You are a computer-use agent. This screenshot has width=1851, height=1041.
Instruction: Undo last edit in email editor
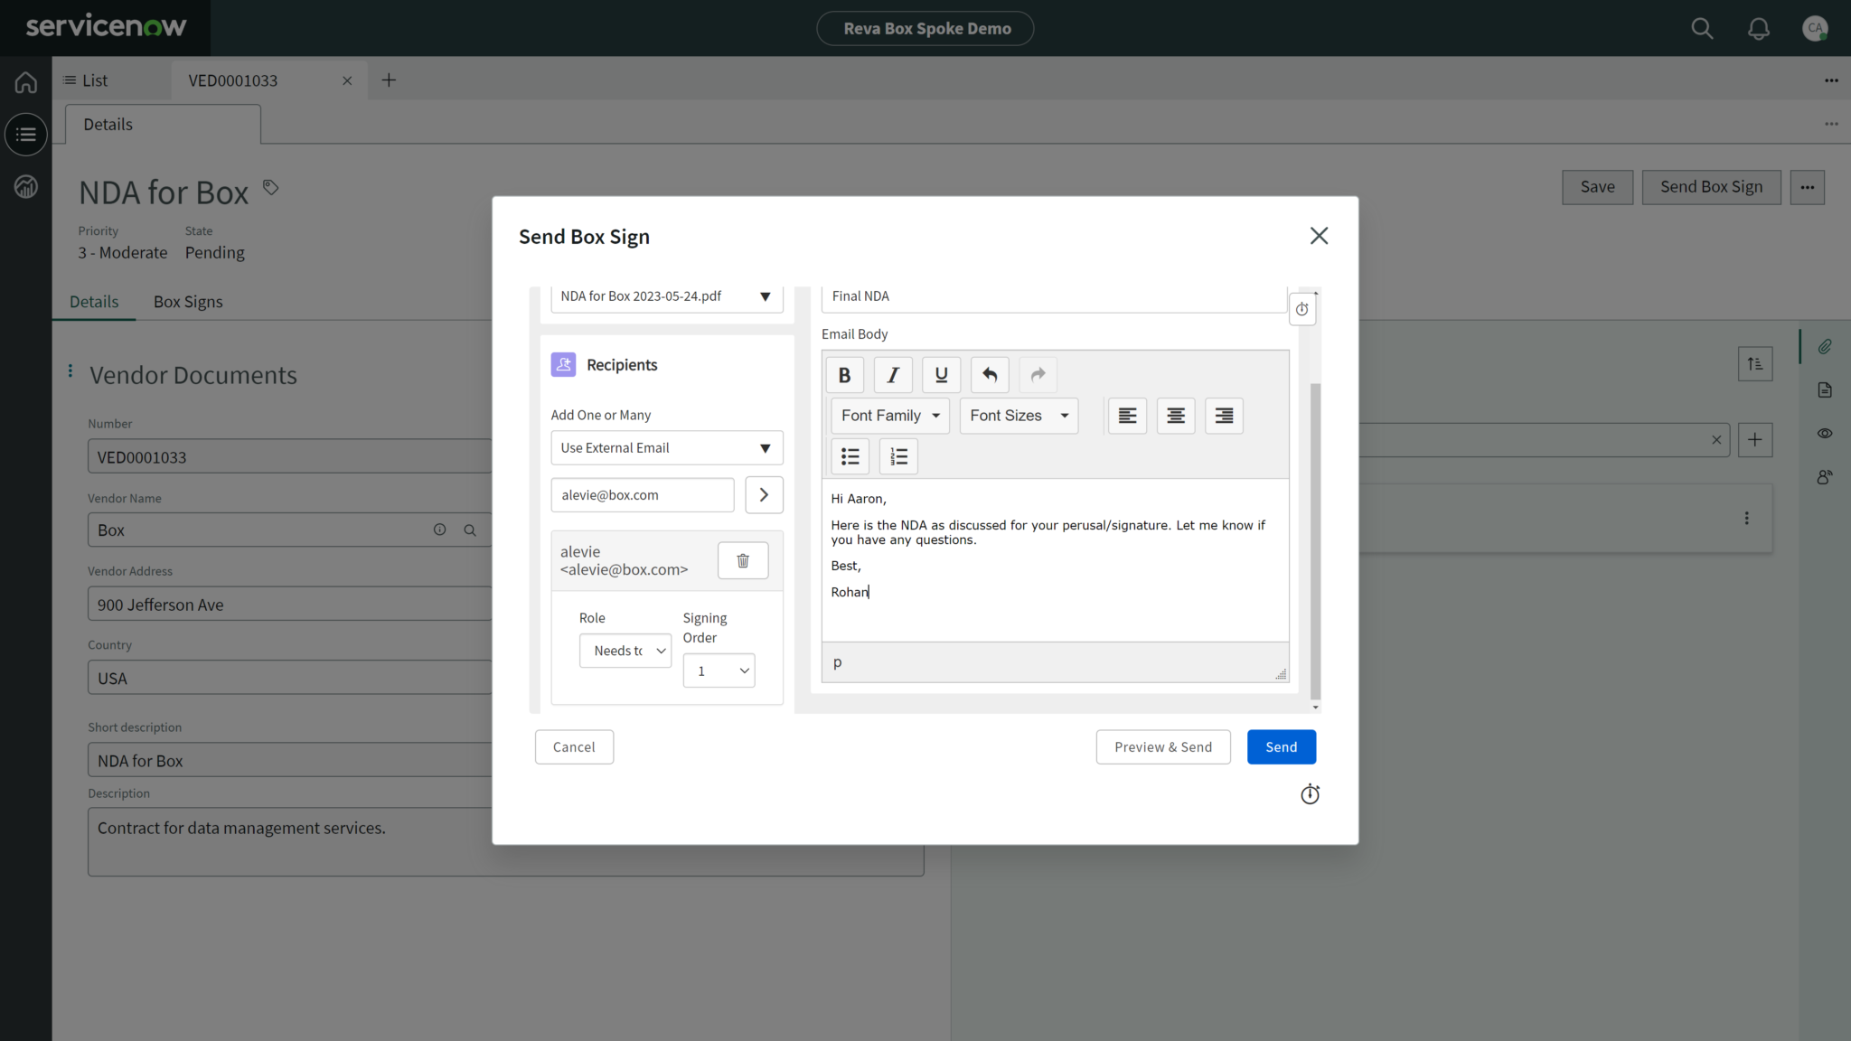[x=990, y=375]
